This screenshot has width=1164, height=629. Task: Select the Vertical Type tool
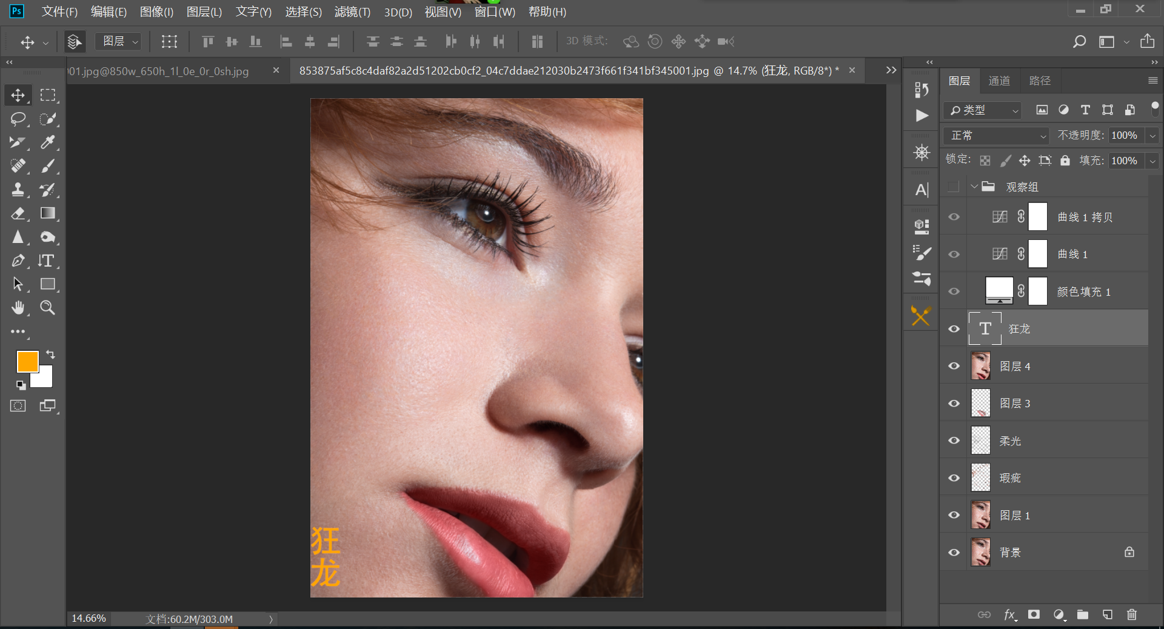(x=48, y=261)
